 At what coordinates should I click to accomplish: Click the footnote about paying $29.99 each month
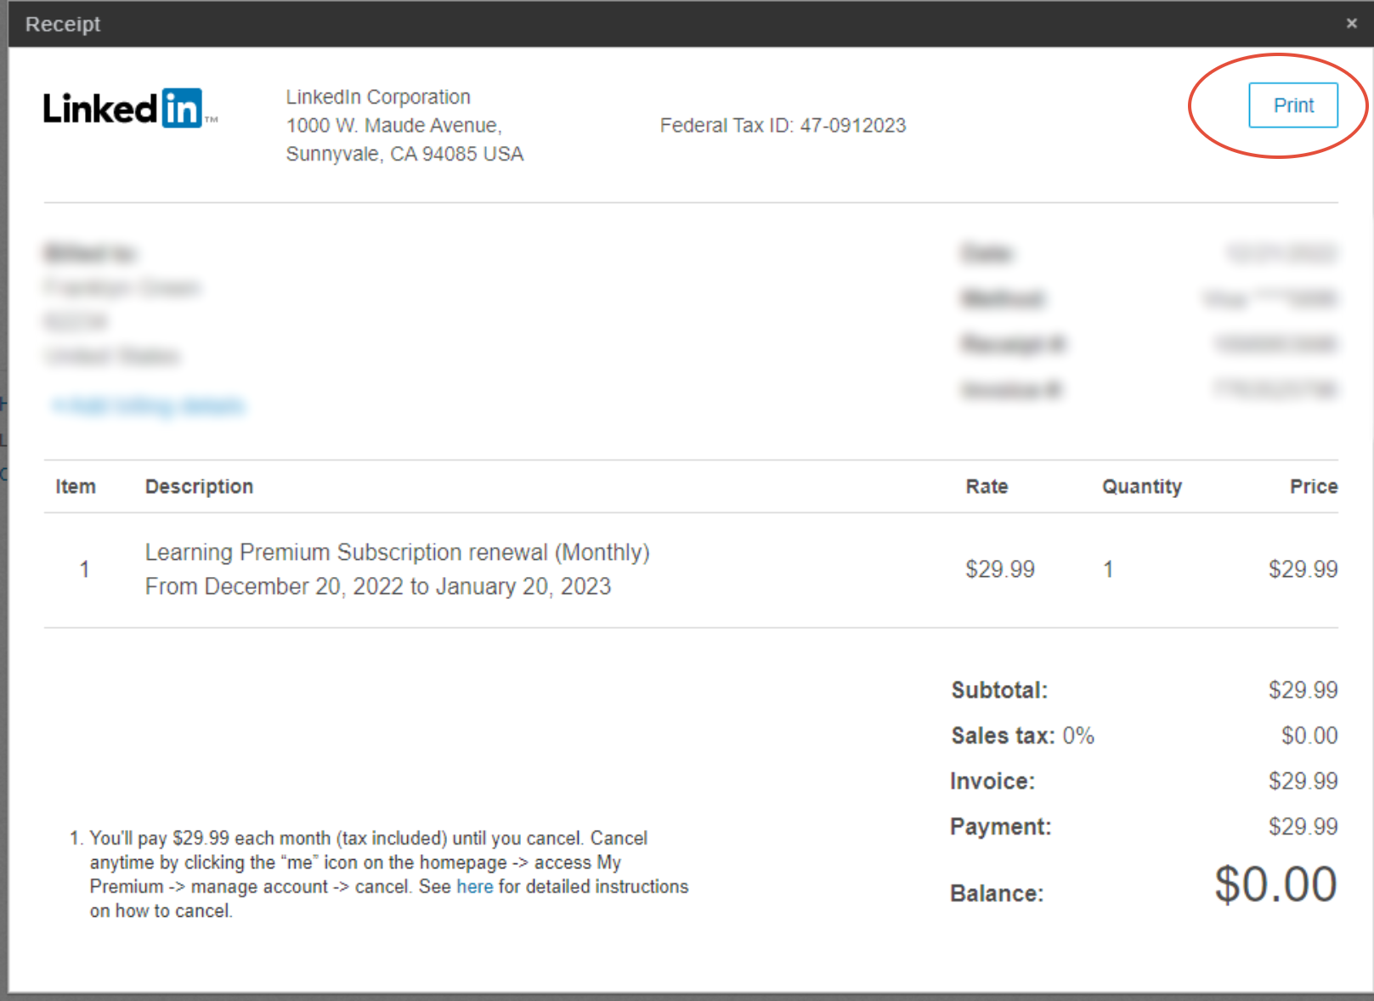point(379,874)
